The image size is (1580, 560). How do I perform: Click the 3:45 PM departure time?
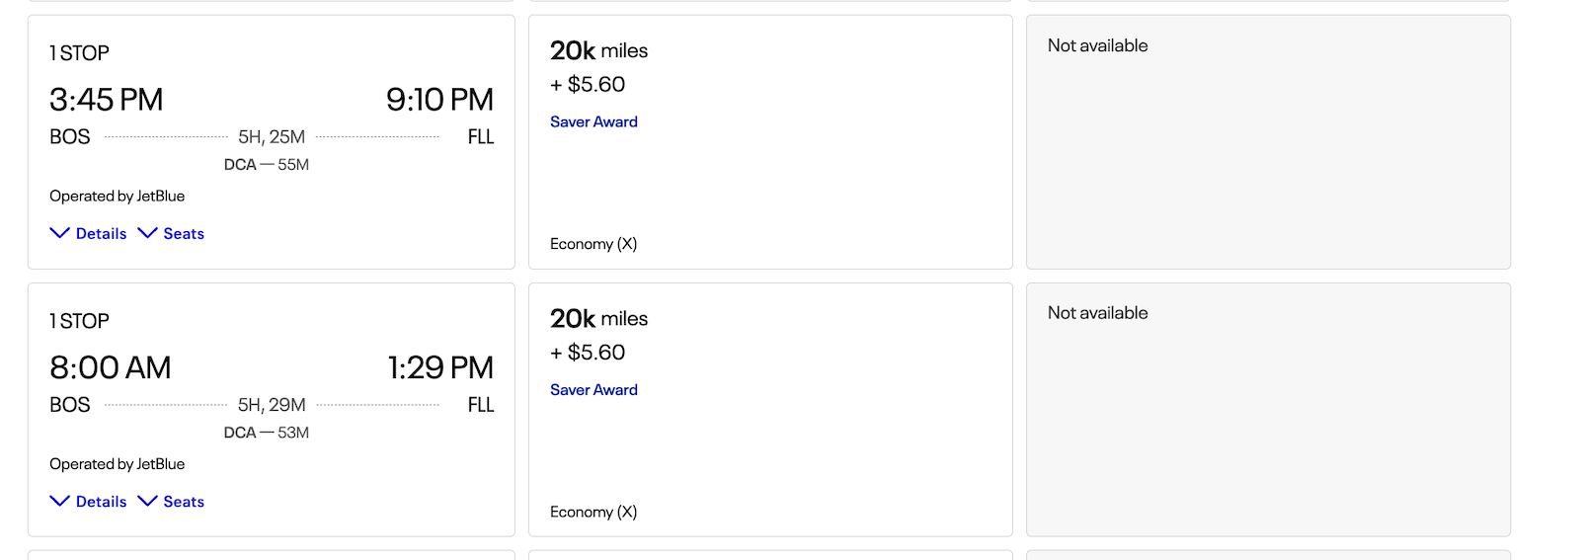pyautogui.click(x=107, y=100)
